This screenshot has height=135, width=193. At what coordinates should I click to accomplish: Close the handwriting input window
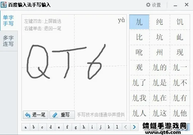click(x=186, y=5)
